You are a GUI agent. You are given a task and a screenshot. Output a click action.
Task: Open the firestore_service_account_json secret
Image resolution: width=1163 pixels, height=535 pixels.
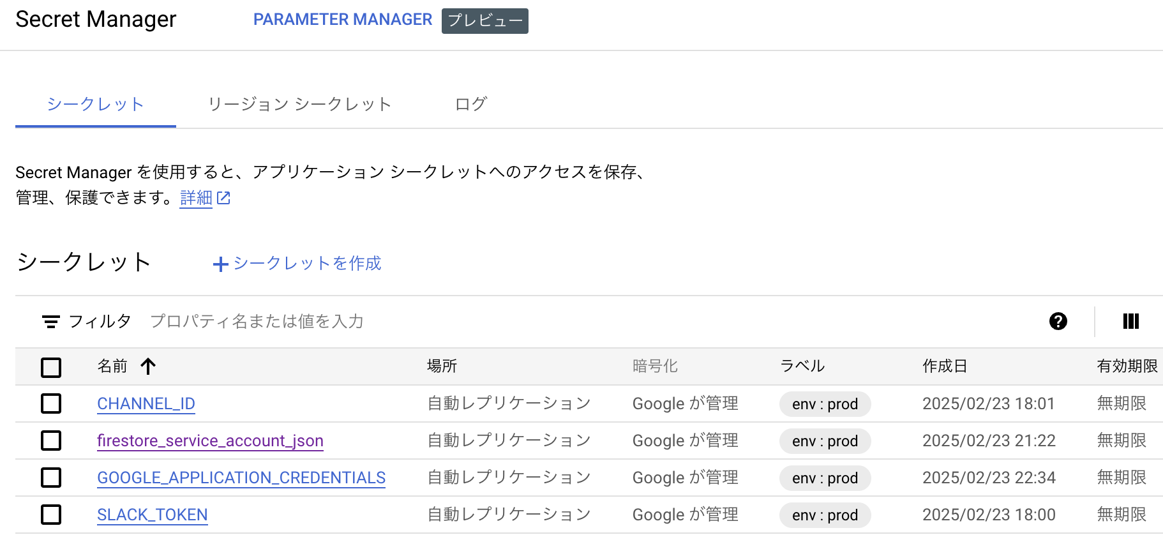(210, 441)
